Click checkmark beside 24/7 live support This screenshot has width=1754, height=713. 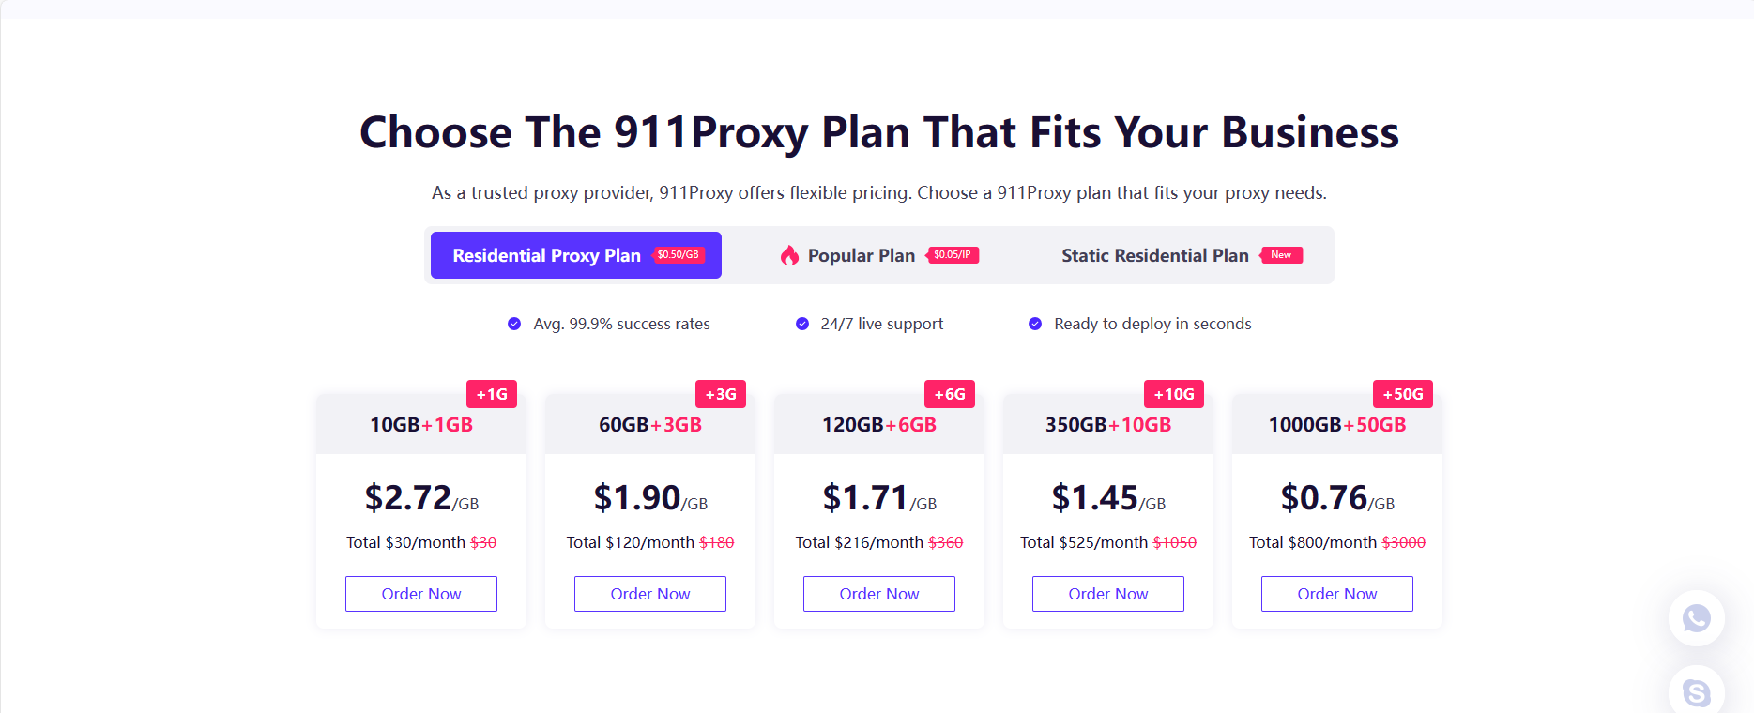(802, 324)
